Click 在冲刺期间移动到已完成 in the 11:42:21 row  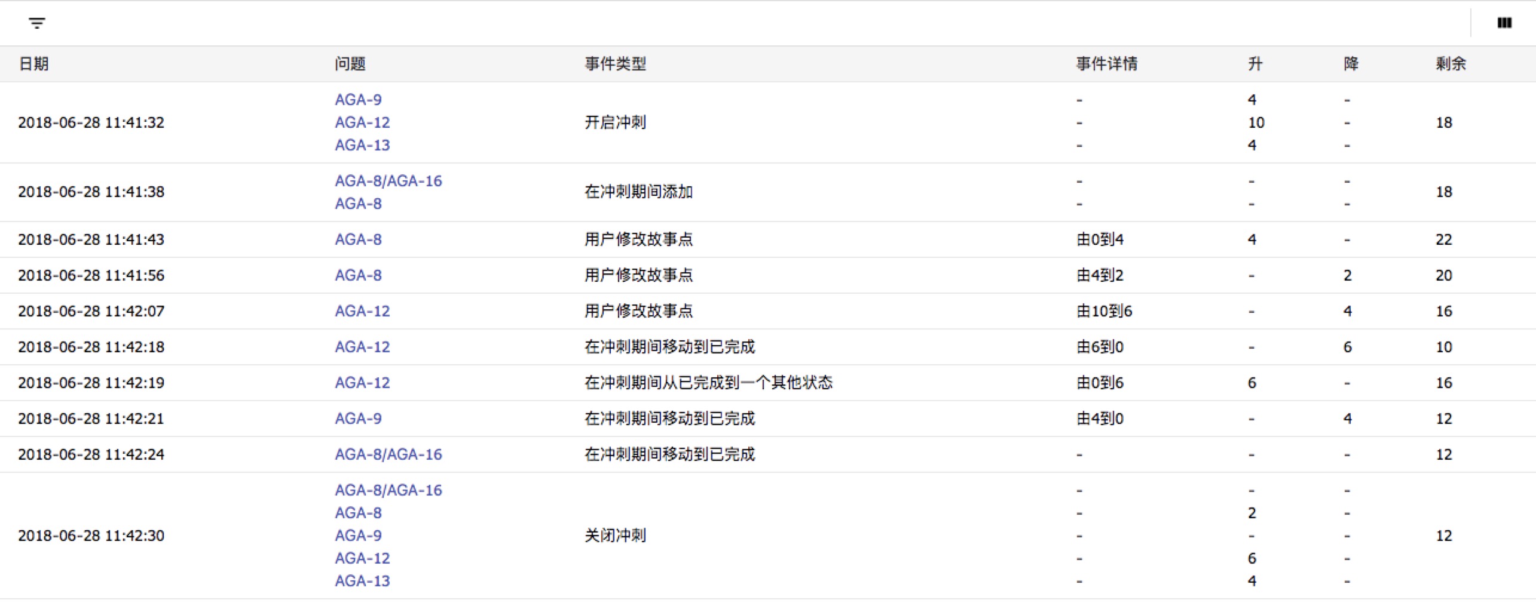[669, 419]
